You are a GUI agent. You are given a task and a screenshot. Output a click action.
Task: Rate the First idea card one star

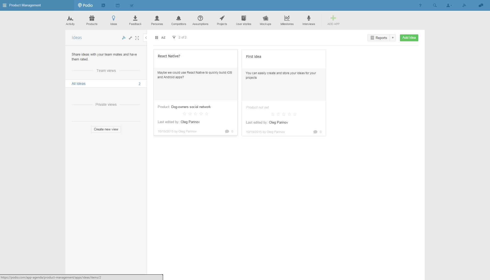point(273,114)
